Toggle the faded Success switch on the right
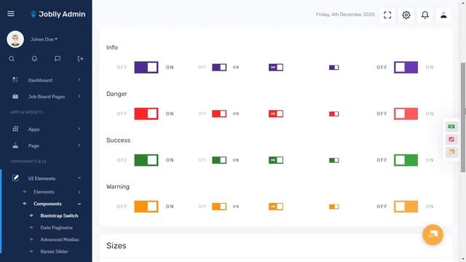466x262 pixels. (x=406, y=160)
